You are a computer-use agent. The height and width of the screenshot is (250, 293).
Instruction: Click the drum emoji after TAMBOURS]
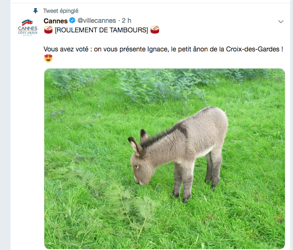coord(155,30)
